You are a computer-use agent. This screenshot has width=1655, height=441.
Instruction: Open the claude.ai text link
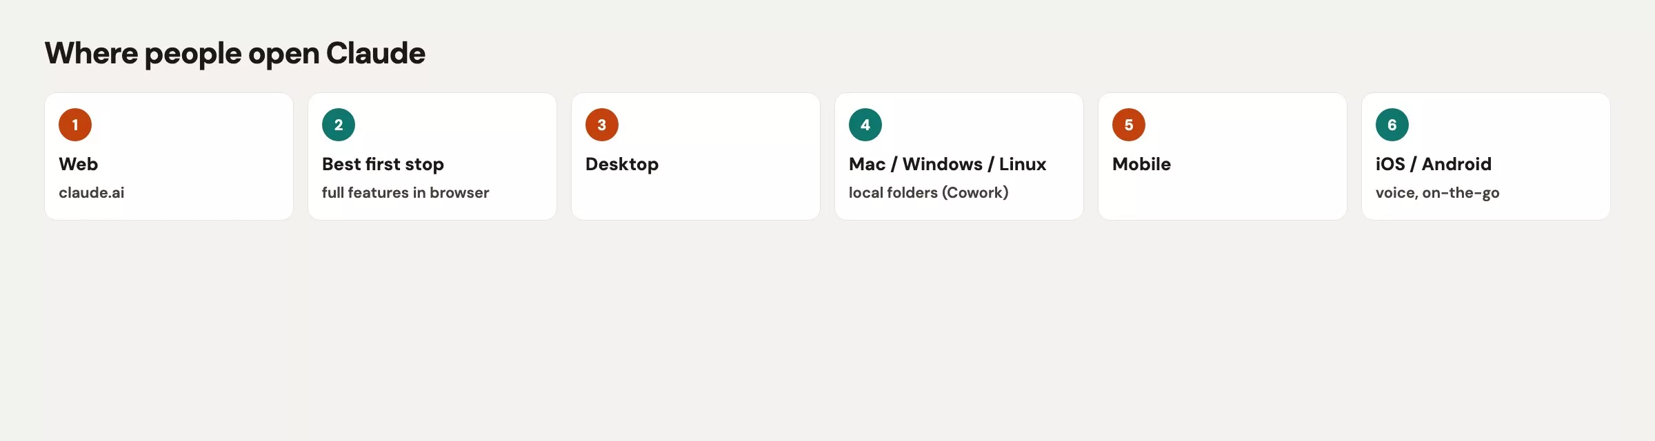pyautogui.click(x=92, y=193)
